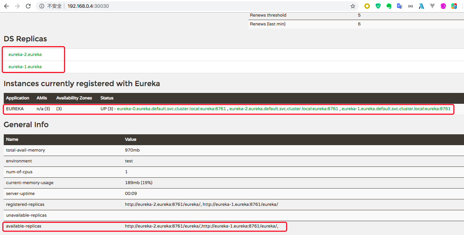Open the colorful S extension icon
Image resolution: width=464 pixels, height=235 pixels.
pos(454,6)
